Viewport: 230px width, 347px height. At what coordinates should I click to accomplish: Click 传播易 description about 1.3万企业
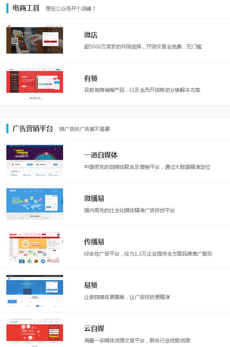(148, 254)
